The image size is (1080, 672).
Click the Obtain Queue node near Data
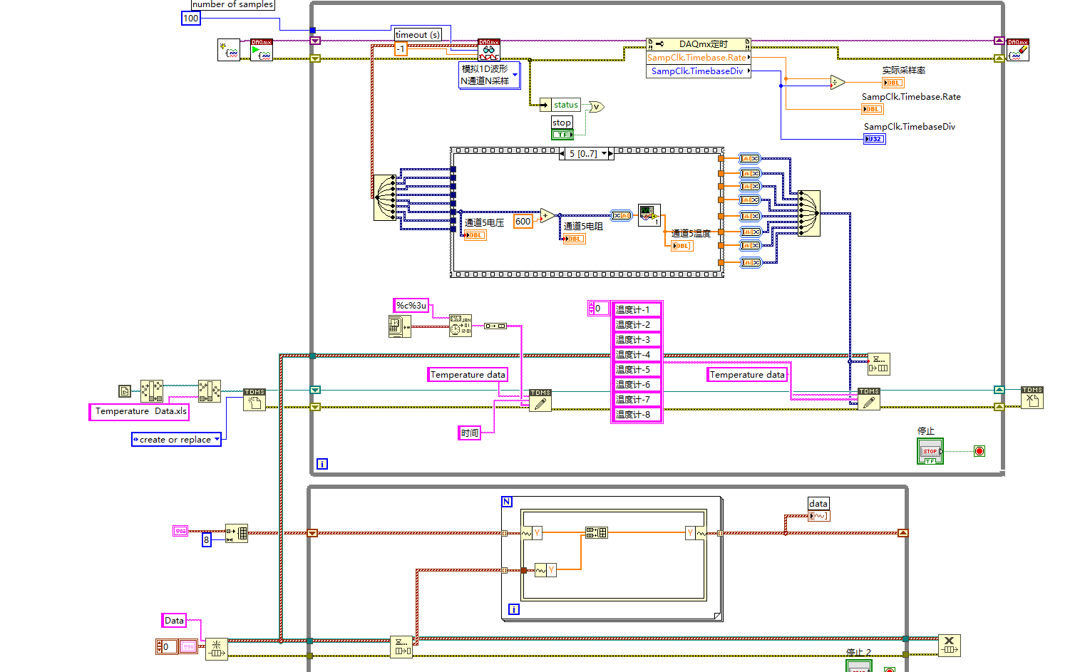217,649
